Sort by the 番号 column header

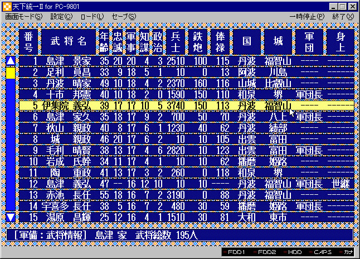pos(28,42)
